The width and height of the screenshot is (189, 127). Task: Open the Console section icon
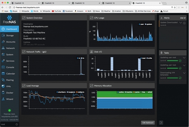coord(3,67)
